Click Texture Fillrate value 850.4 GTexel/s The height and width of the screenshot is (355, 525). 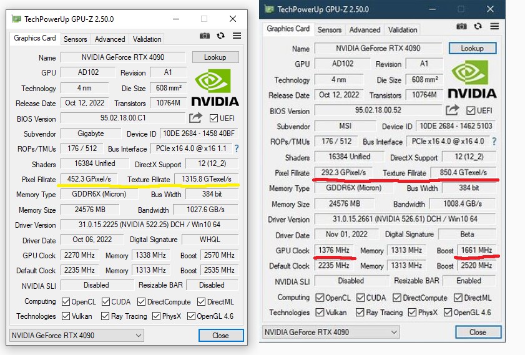click(x=463, y=173)
